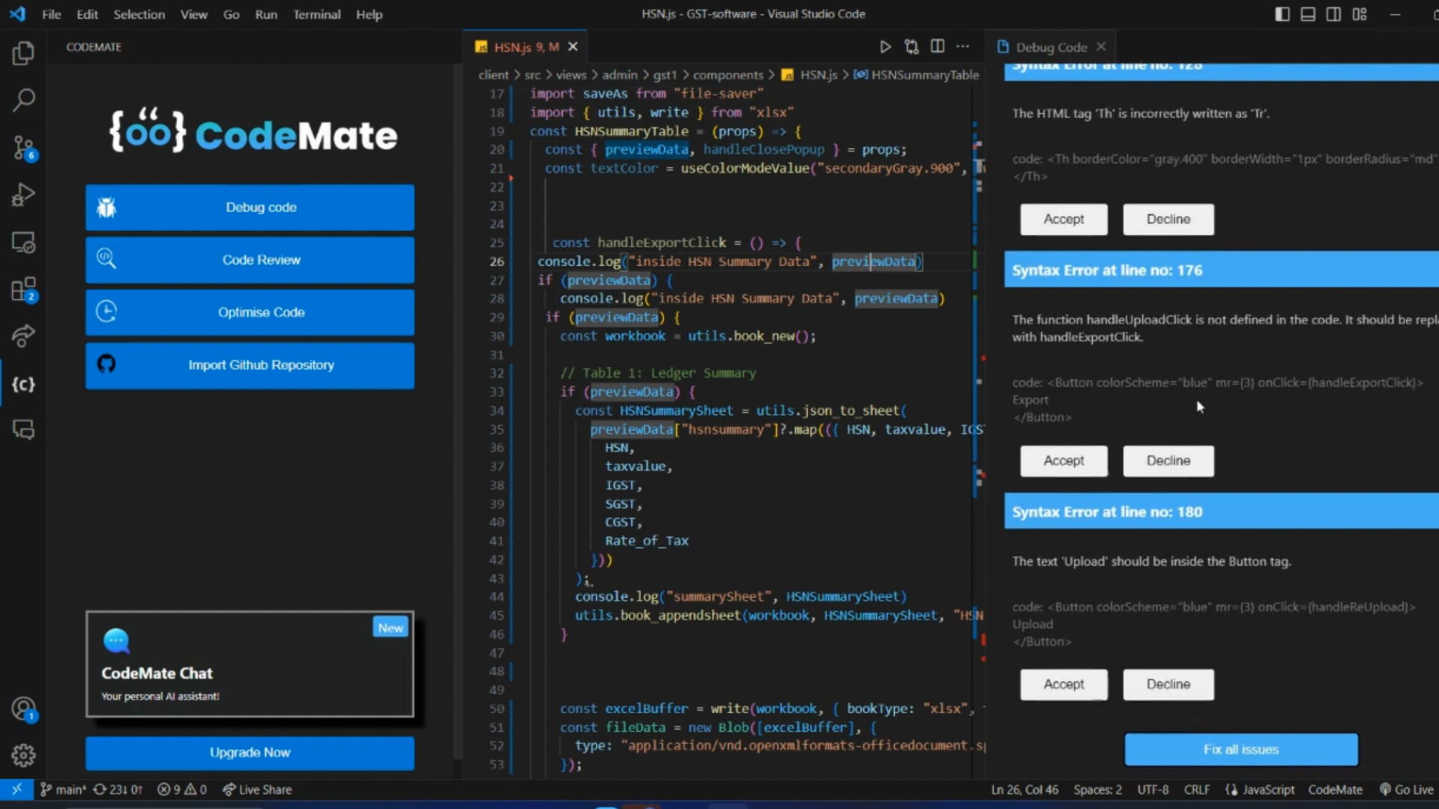Open Remote Explorer in activity bar
The height and width of the screenshot is (809, 1439).
click(23, 242)
